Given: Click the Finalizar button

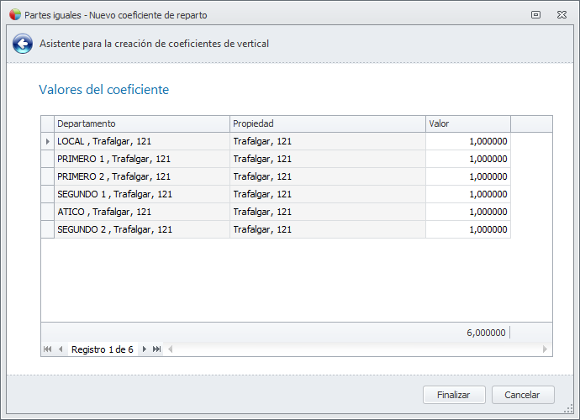Looking at the screenshot, I should pos(454,395).
